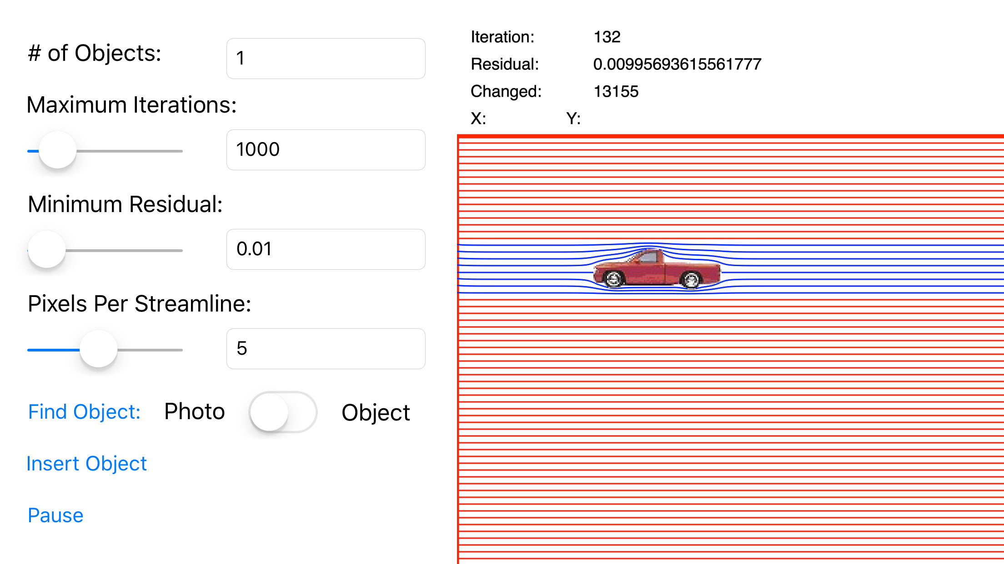Click the truck's cab window
This screenshot has width=1004, height=564.
click(648, 257)
